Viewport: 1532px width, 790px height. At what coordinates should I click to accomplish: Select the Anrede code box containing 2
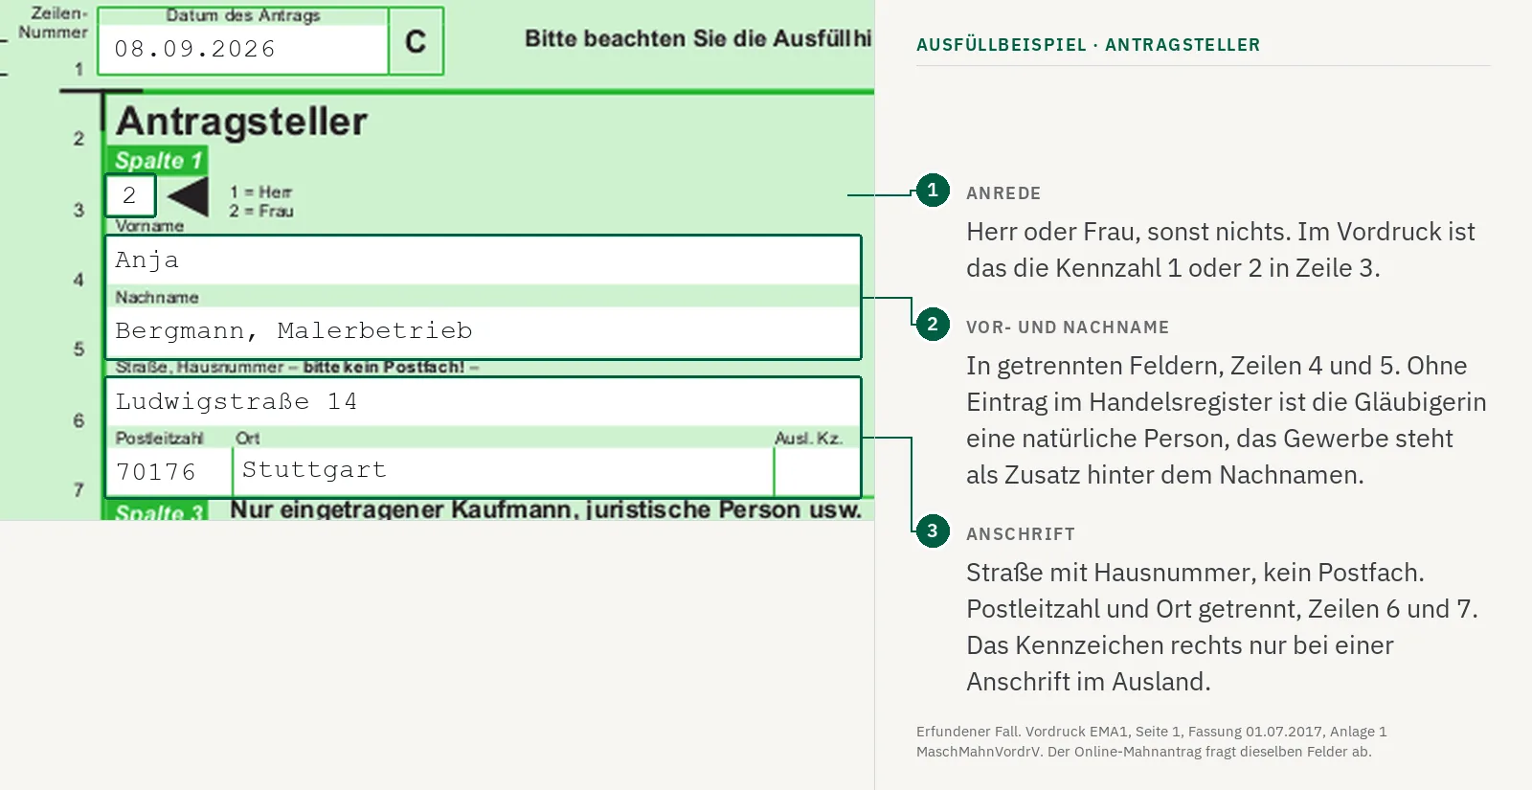pos(130,195)
